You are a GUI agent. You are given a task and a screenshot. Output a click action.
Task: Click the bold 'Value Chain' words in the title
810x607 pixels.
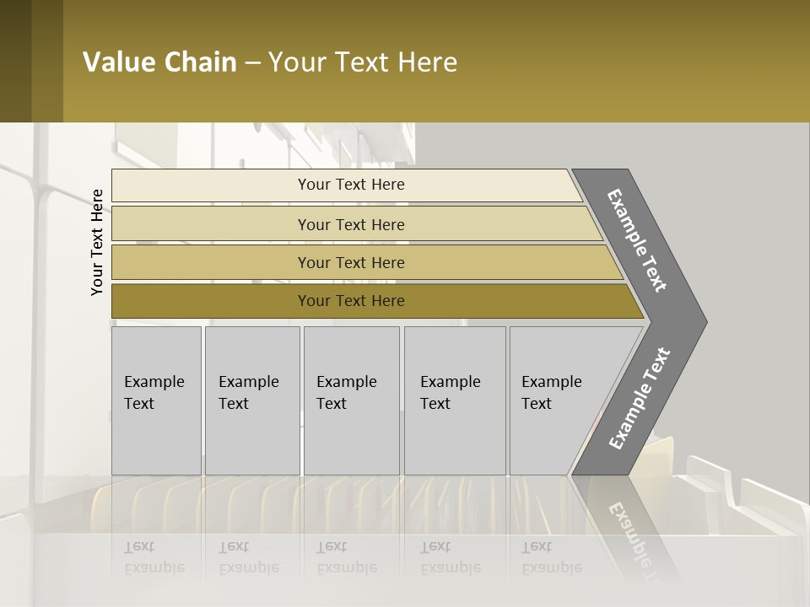click(159, 62)
